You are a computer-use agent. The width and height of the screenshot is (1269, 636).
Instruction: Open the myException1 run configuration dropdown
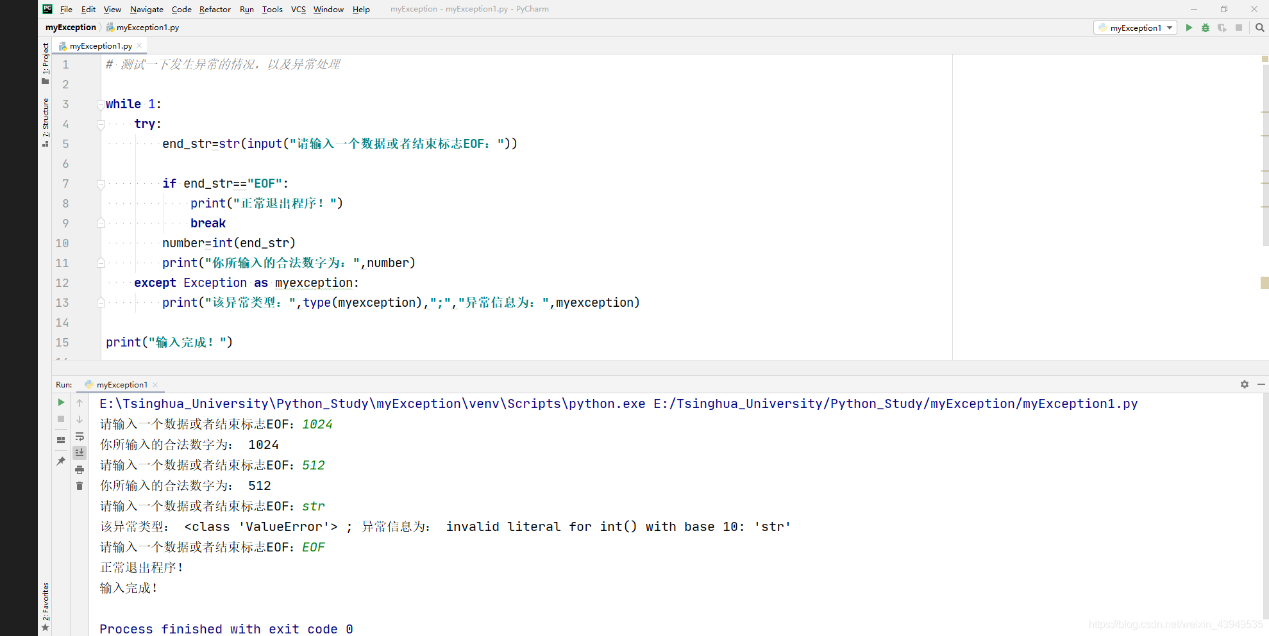click(x=1135, y=28)
